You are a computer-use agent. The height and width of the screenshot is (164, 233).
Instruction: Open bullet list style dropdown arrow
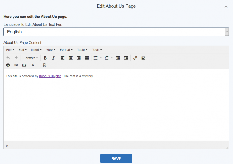point(100,58)
